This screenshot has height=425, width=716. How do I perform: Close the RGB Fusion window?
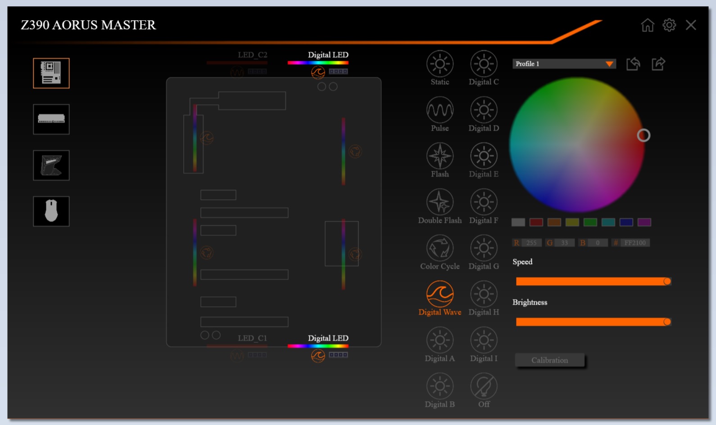[691, 25]
